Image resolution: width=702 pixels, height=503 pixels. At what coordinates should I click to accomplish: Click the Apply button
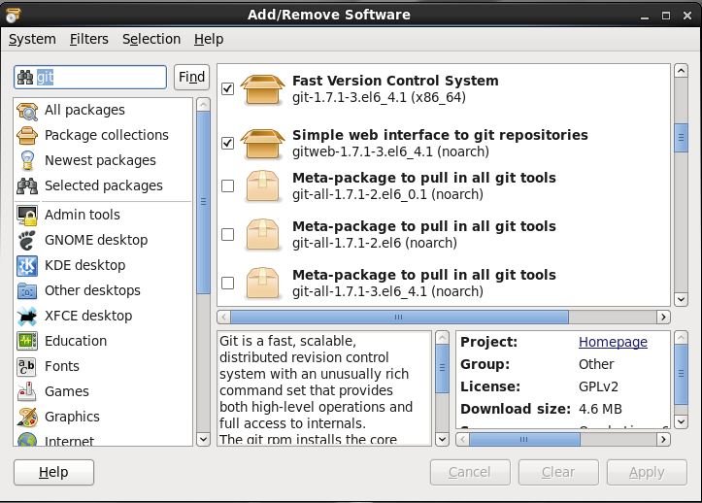click(647, 472)
